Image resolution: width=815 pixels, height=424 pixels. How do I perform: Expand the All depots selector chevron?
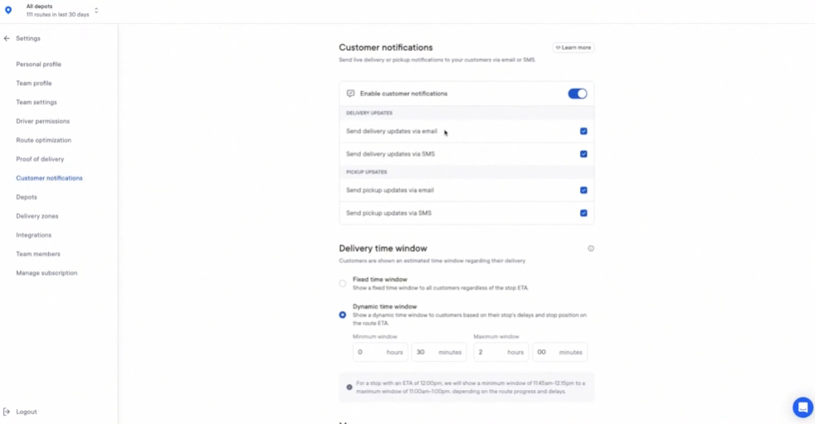tap(96, 11)
